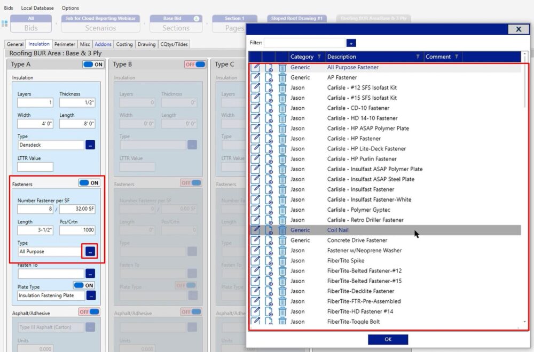Screen dimensions: 534x352
Task: Enable the Type B switch
Action: pyautogui.click(x=195, y=65)
